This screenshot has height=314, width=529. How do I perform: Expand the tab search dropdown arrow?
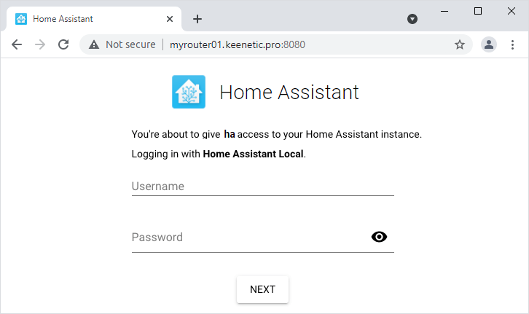412,19
